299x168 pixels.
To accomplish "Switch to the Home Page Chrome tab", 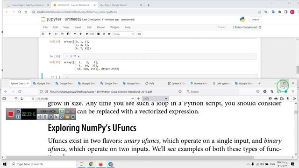I will 28,5.
